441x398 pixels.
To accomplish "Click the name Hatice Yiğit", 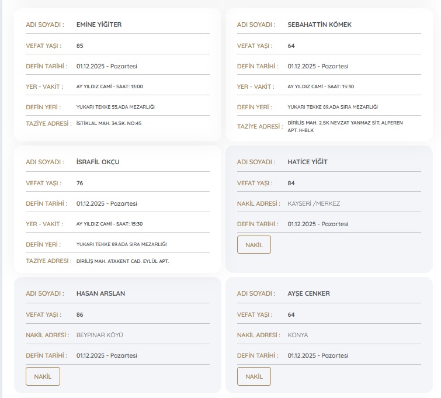I will [x=307, y=162].
